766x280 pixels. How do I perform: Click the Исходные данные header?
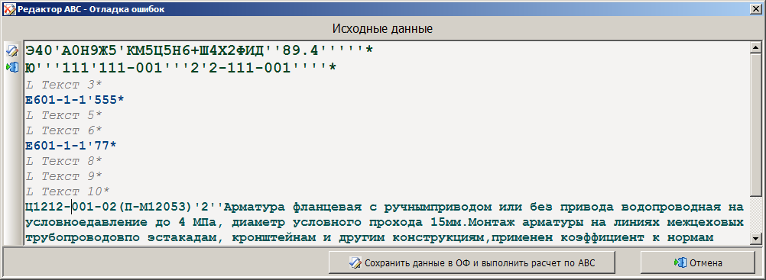point(382,28)
